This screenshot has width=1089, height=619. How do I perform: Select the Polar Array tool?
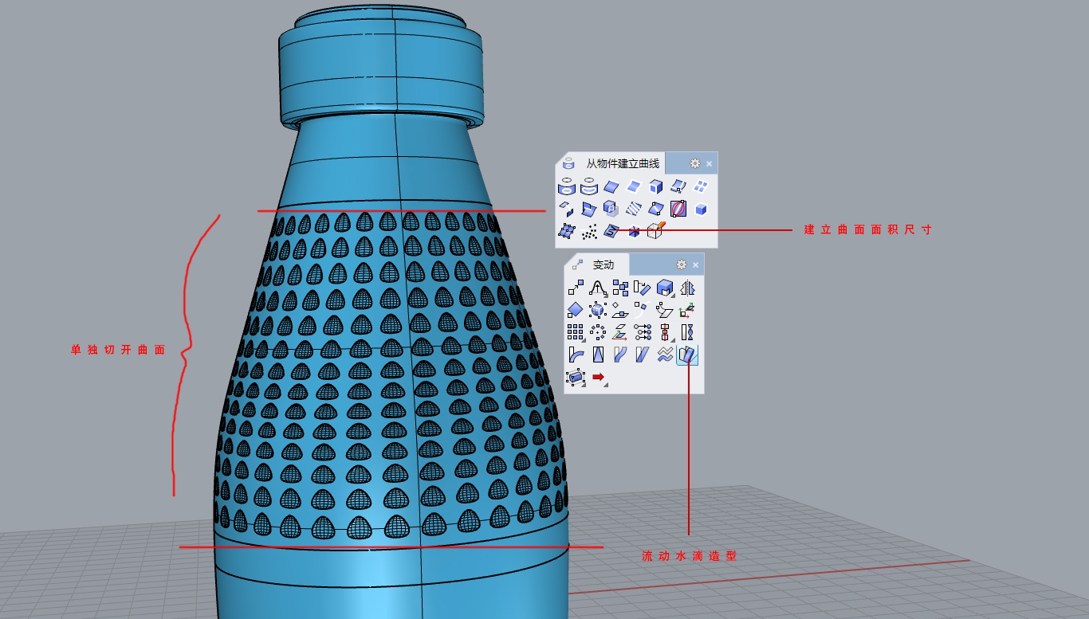pyautogui.click(x=598, y=332)
